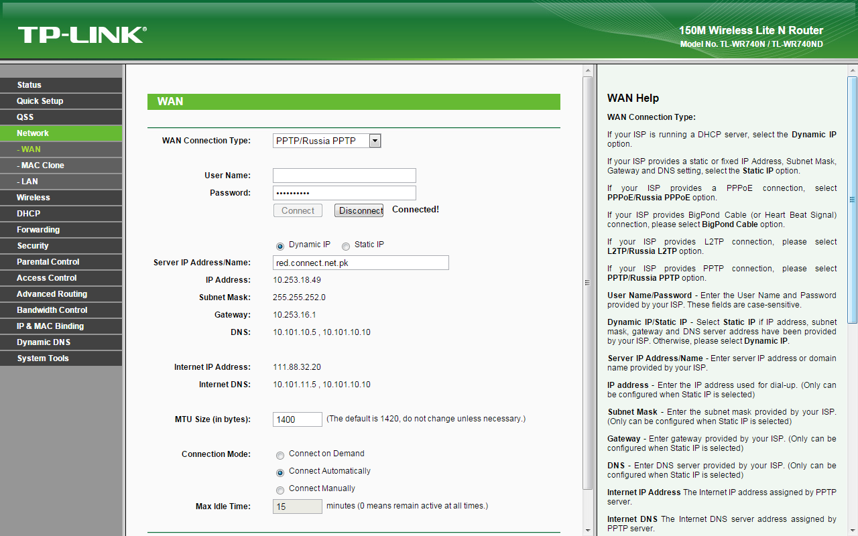Screen dimensions: 858x536
Task: Select the Dynamic IP radio button
Action: (x=280, y=246)
